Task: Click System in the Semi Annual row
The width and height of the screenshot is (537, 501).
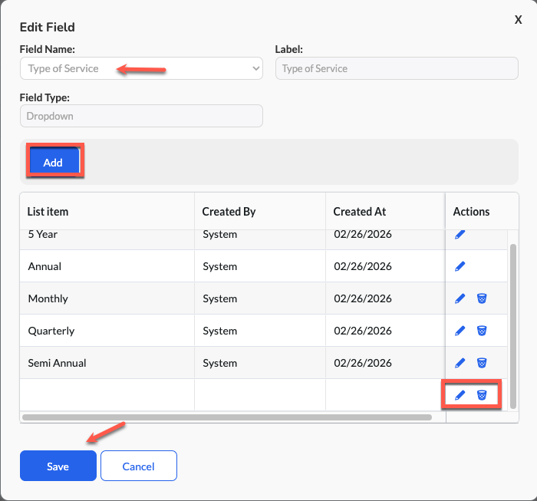Action: tap(220, 363)
